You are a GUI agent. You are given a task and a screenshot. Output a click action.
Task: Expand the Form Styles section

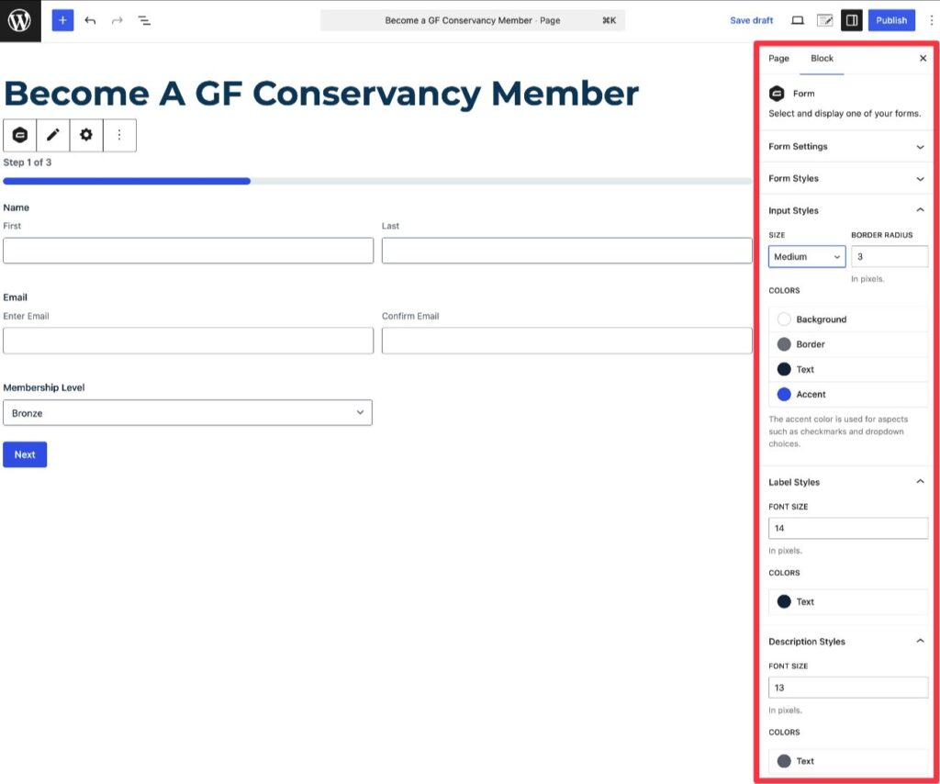pyautogui.click(x=846, y=178)
